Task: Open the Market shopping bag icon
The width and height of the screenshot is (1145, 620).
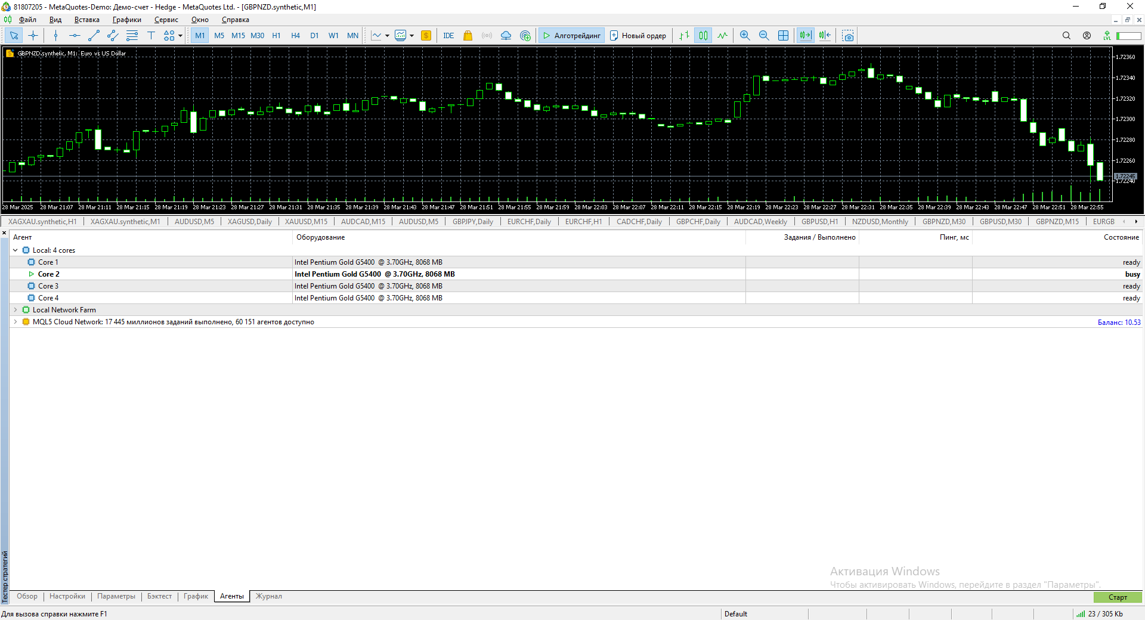Action: [468, 36]
